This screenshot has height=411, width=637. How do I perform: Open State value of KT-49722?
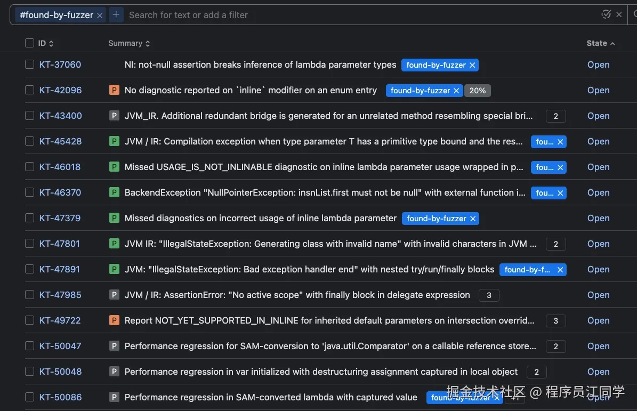pos(598,320)
